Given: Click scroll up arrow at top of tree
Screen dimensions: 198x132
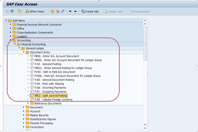Looking at the screenshot, I should pos(145,20).
